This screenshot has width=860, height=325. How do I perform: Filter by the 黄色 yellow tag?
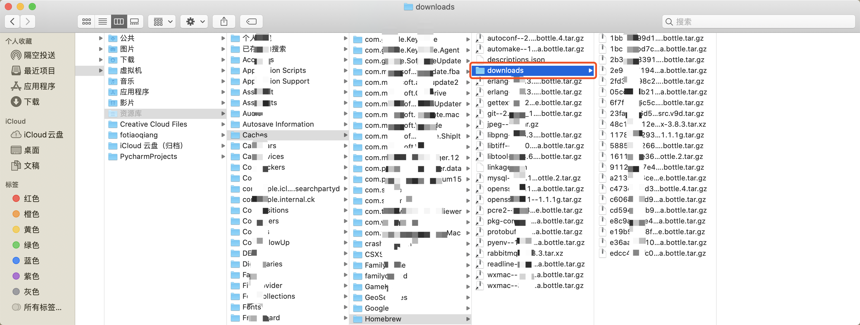click(26, 230)
